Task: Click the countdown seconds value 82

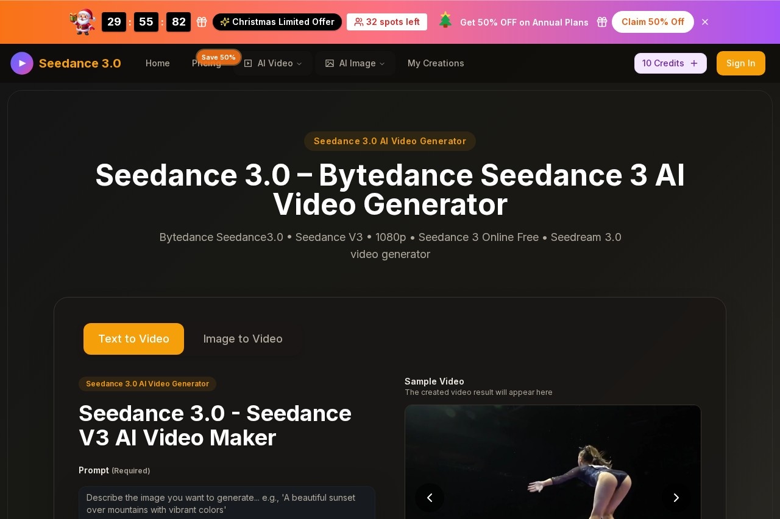Action: (x=179, y=22)
